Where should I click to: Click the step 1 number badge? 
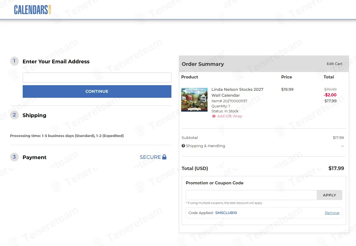click(x=14, y=61)
